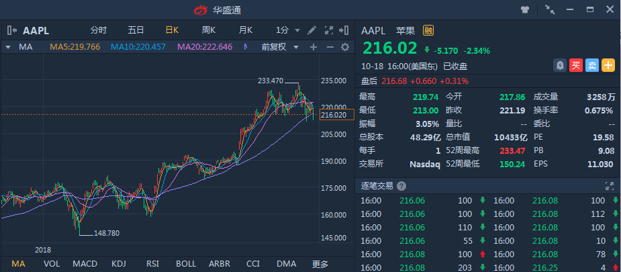Open the skin theme shirt icon
621x272 pixels.
(525, 10)
